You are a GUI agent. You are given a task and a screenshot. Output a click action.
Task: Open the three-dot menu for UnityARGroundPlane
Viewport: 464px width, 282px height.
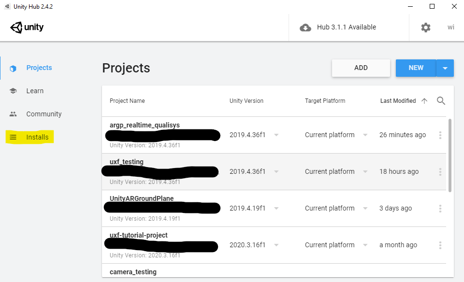pos(440,209)
